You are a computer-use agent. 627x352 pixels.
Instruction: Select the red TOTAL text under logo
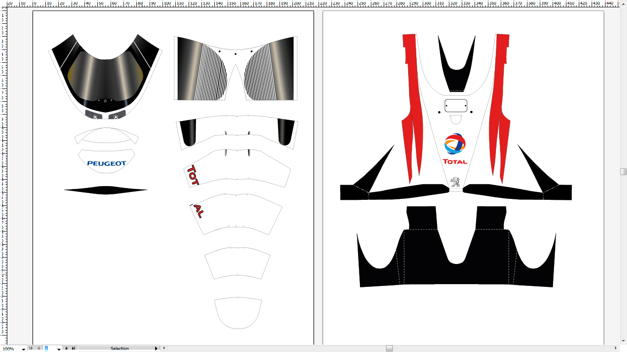pyautogui.click(x=455, y=162)
